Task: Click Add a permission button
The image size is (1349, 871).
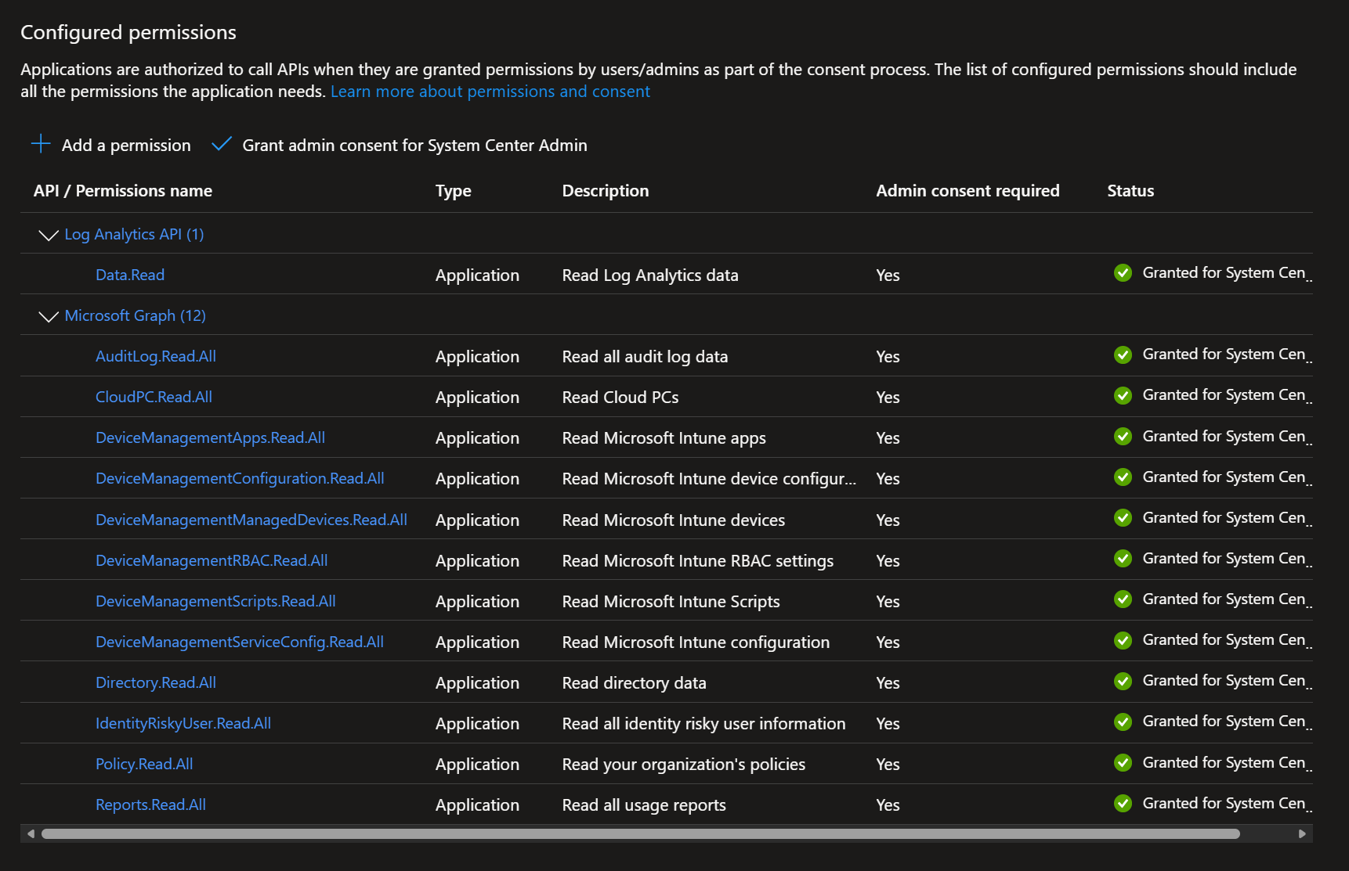Action: coord(110,145)
